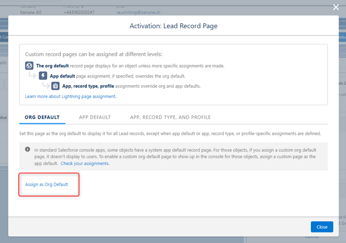The height and width of the screenshot is (243, 346).
Task: Click the +443062020247 phone number in the background
Action: click(79, 11)
